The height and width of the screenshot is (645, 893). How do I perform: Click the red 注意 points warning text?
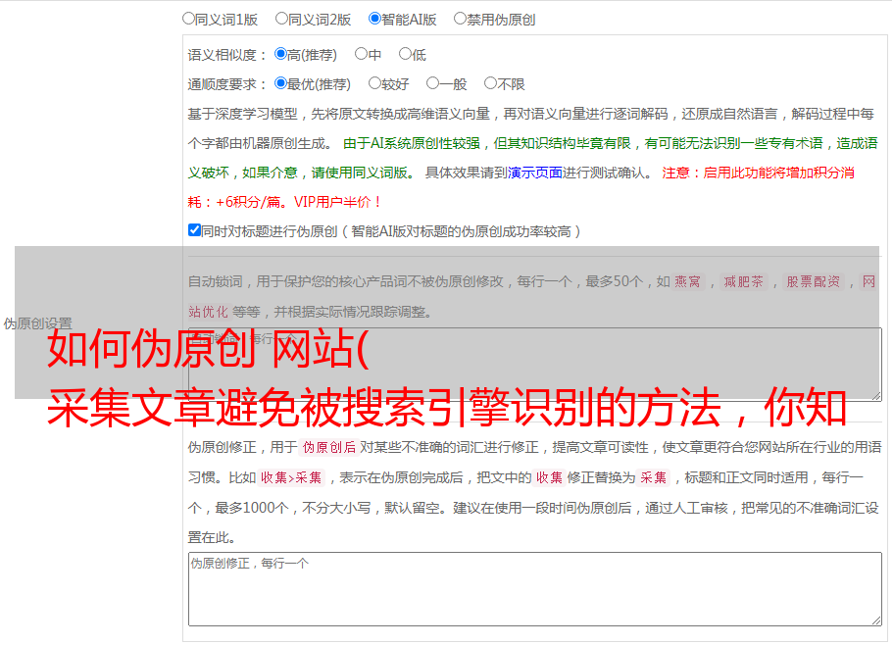pyautogui.click(x=521, y=187)
